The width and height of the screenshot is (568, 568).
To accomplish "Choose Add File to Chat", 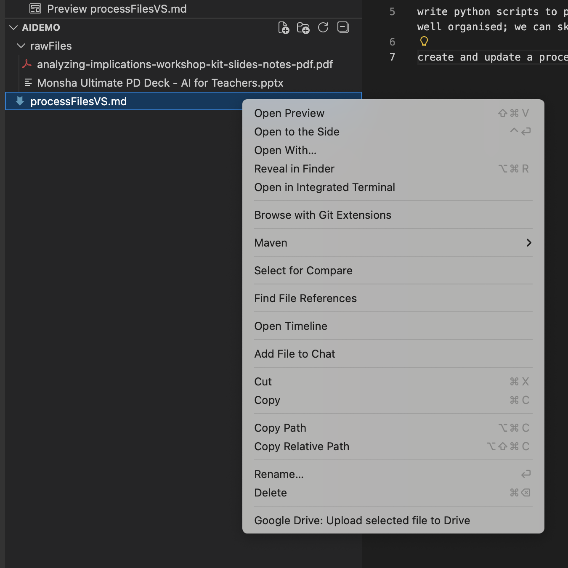I will pyautogui.click(x=295, y=354).
